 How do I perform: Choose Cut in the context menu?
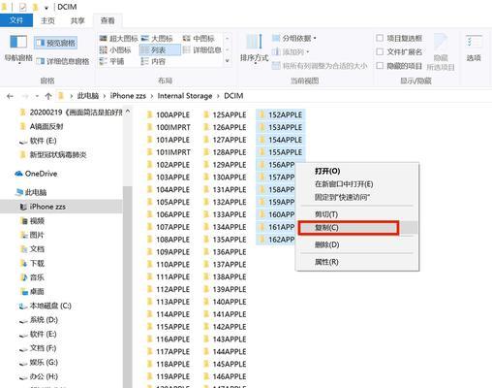(x=357, y=214)
